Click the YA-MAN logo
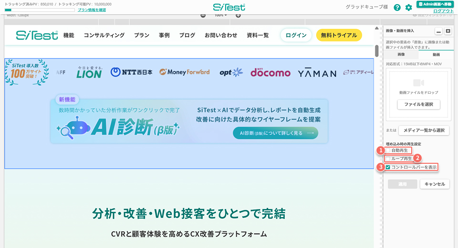Screen dimensions: 458x248 [317, 73]
